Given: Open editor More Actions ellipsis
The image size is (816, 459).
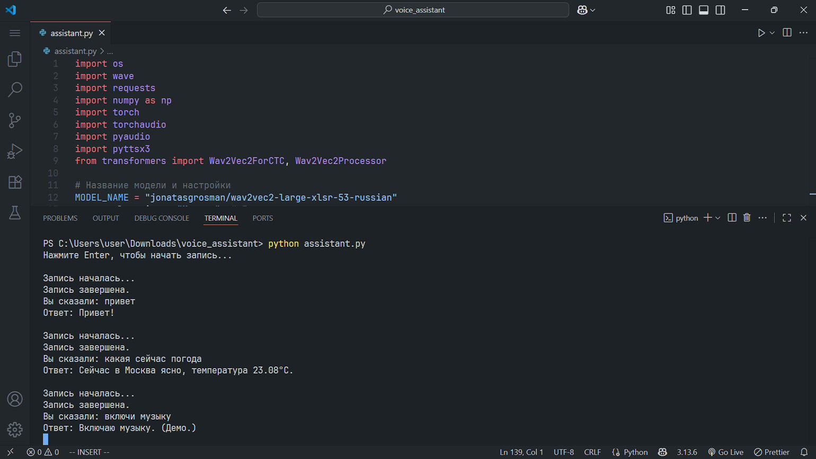Looking at the screenshot, I should pyautogui.click(x=803, y=33).
